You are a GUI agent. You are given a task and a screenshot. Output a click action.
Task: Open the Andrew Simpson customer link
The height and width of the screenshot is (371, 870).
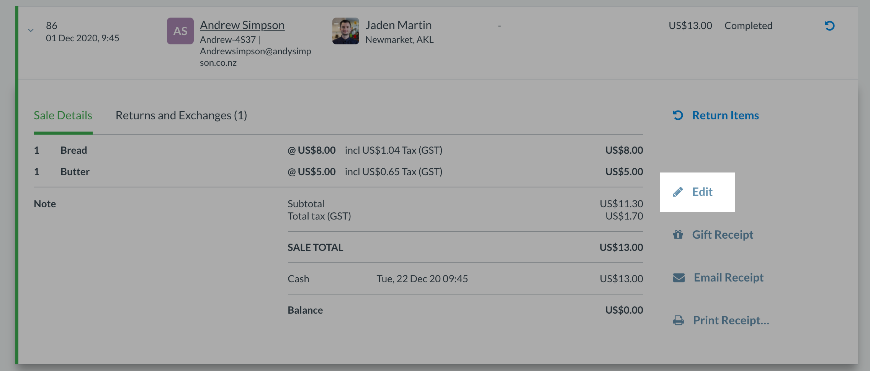pyautogui.click(x=242, y=25)
